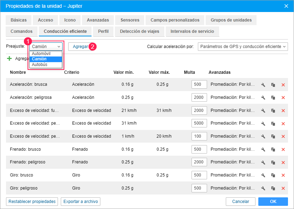294x209 pixels.
Task: Remove the Frenado: peligroso row
Action: click(x=283, y=162)
